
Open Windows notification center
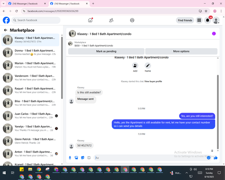[219, 173]
